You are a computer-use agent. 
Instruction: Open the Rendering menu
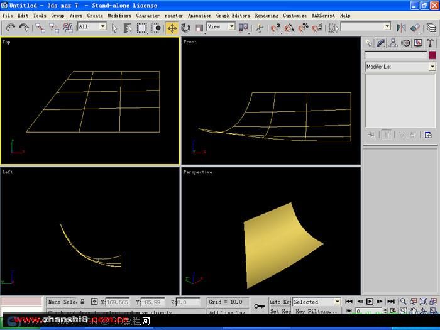[x=267, y=16]
